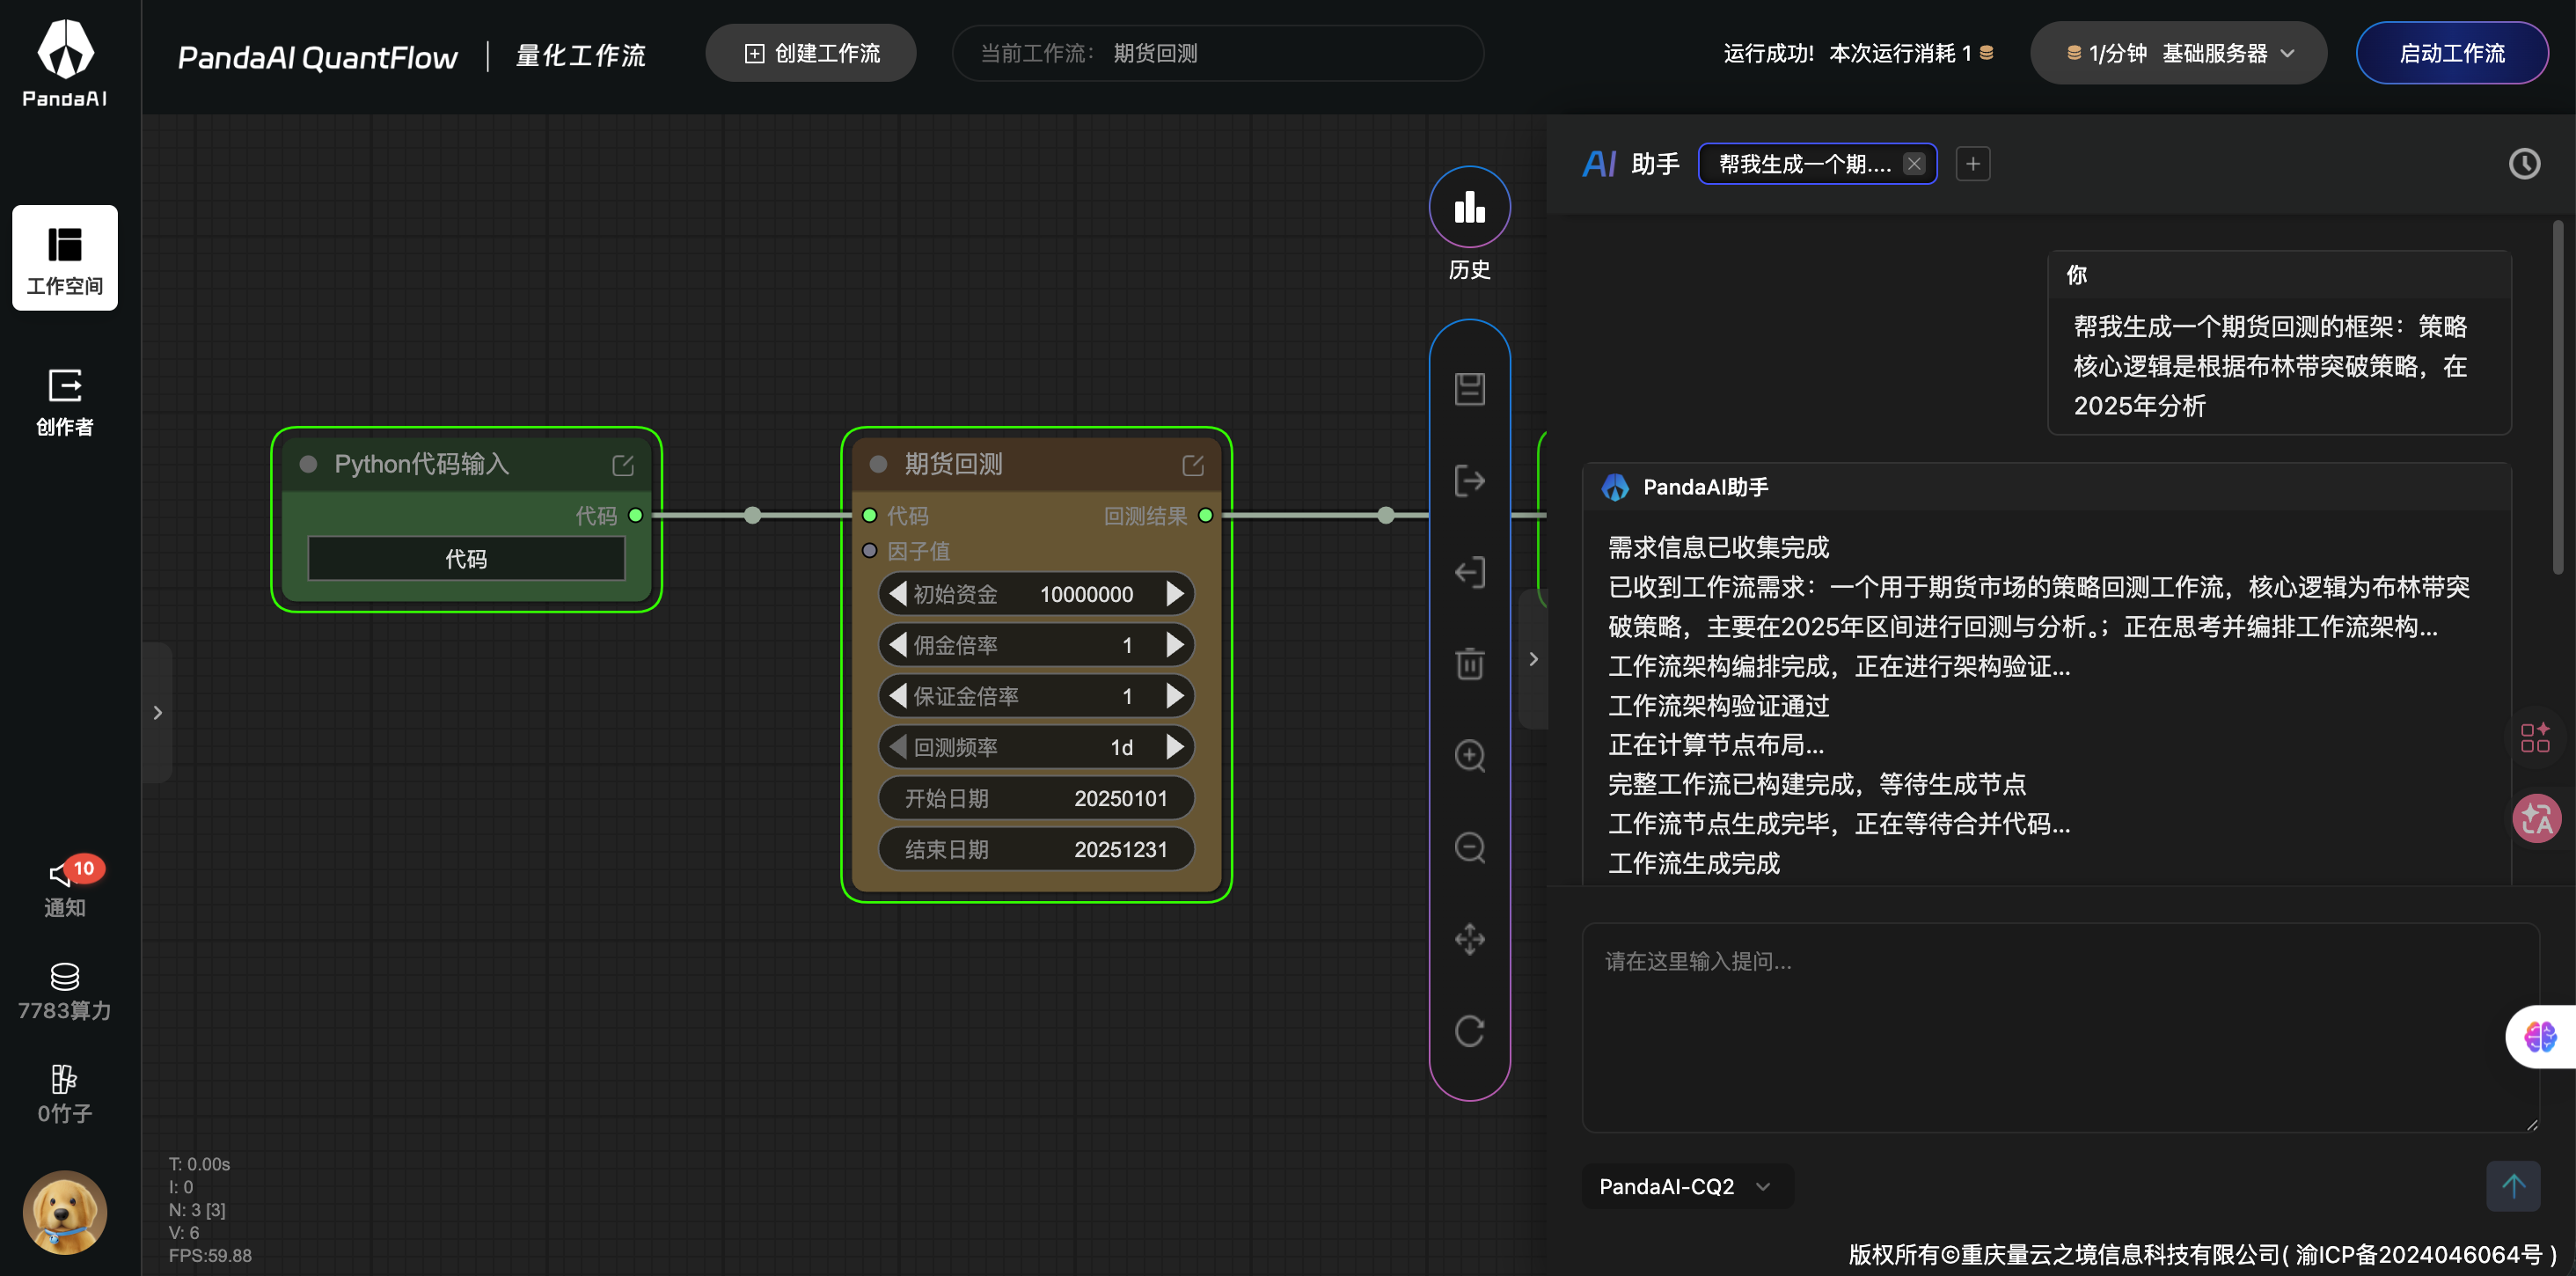This screenshot has height=1276, width=2576.
Task: Close the 帮我生成一个期... chat tab
Action: pos(1913,164)
